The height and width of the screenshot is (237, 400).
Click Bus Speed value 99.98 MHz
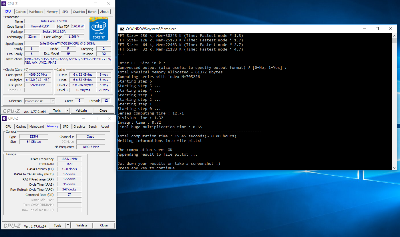click(x=37, y=85)
